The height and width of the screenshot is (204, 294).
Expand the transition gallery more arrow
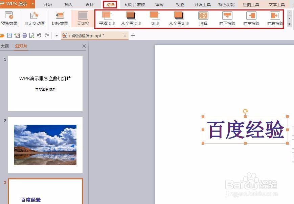point(290,25)
